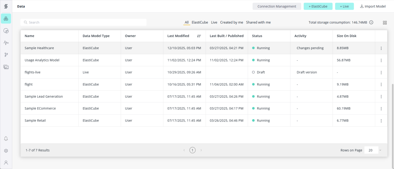
Task: Open options menu for flights-live row
Action: pyautogui.click(x=381, y=73)
